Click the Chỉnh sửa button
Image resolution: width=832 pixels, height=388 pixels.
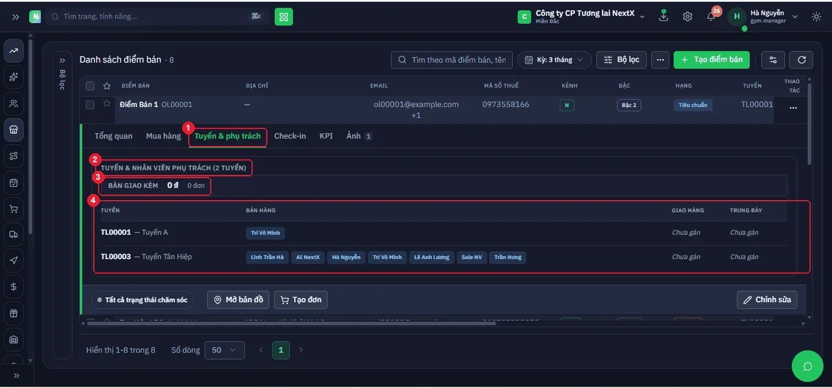tap(767, 300)
